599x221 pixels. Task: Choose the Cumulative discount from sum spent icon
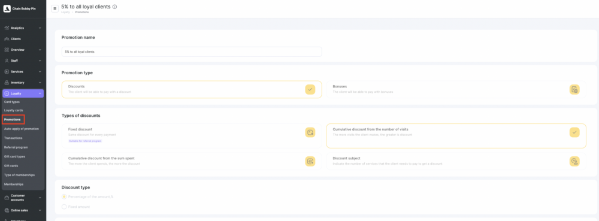click(310, 161)
